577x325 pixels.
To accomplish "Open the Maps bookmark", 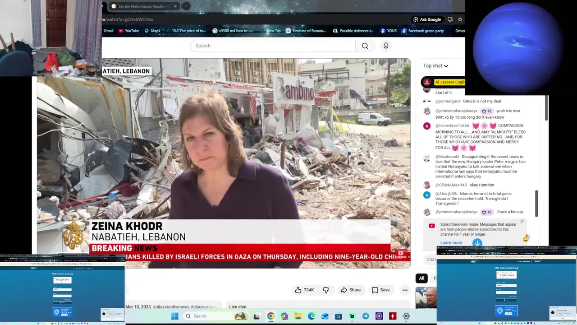I will tap(152, 31).
